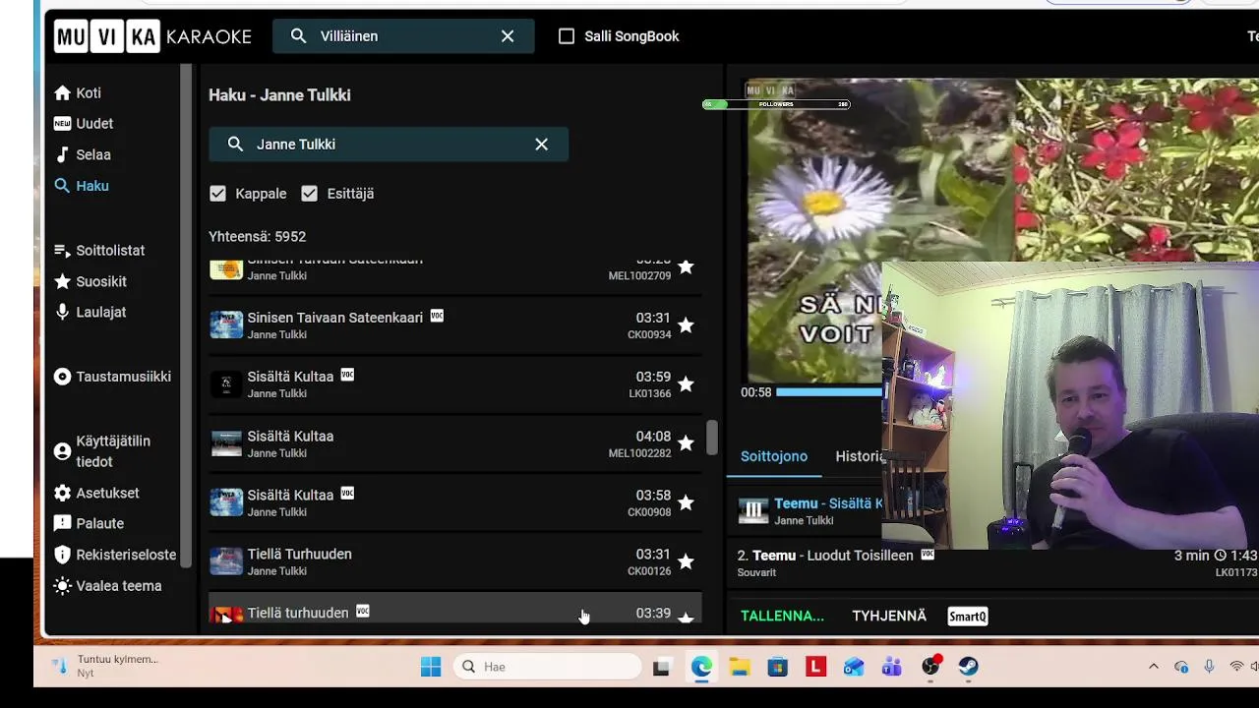Click thumbnail of Sisältä Kultaa MEL1002282
Screen dimensions: 1259x708
click(x=226, y=443)
